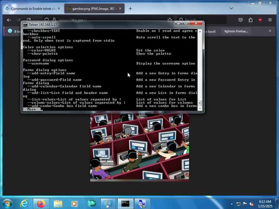Open the clock showing 6:12 AM
Image resolution: width=279 pixels, height=209 pixels.
(265, 204)
